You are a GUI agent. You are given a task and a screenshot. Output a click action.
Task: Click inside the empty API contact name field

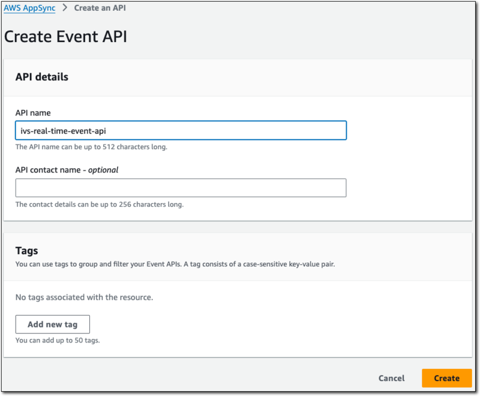180,187
